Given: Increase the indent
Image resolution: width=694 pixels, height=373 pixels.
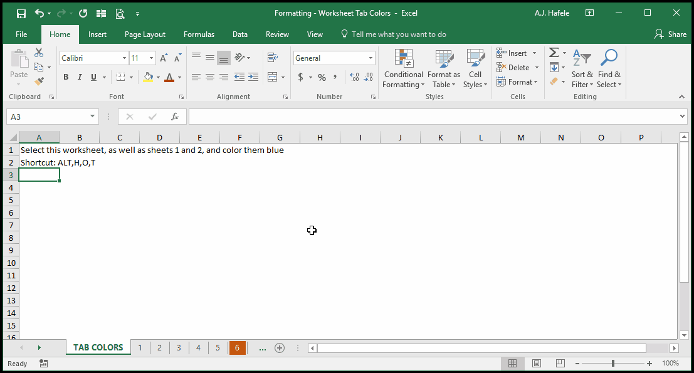Looking at the screenshot, I should [253, 77].
